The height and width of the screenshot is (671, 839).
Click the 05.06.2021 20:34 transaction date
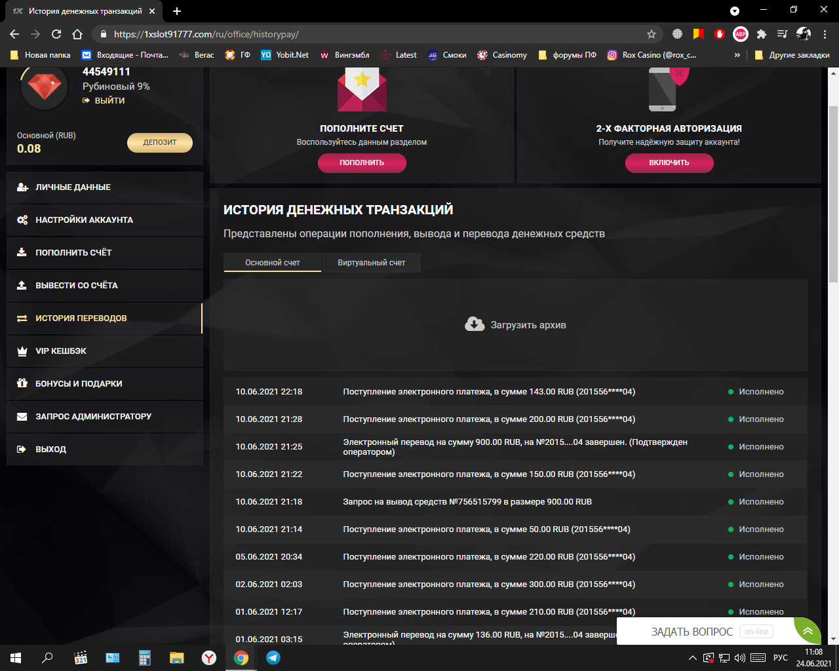[x=269, y=557]
